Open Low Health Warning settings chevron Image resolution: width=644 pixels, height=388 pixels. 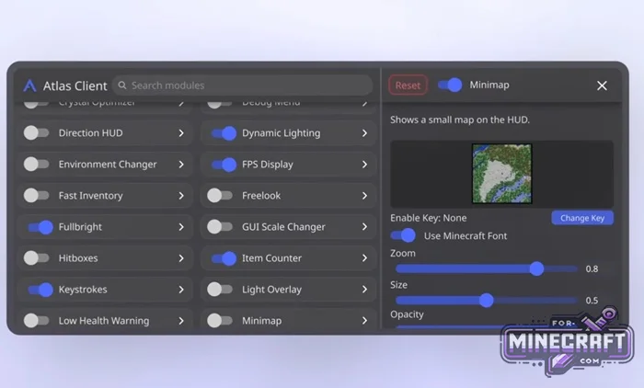[x=181, y=321]
